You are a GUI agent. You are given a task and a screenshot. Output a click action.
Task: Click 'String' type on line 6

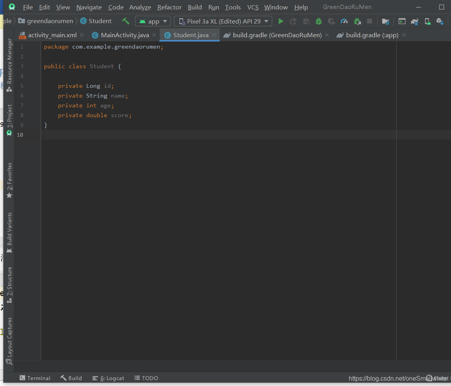click(x=97, y=96)
